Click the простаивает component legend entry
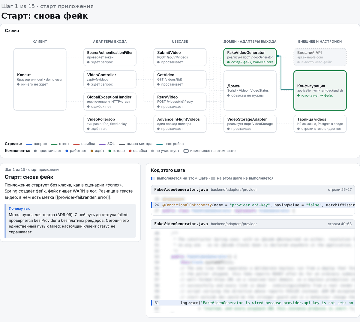The image size is (360, 322). (x=48, y=151)
